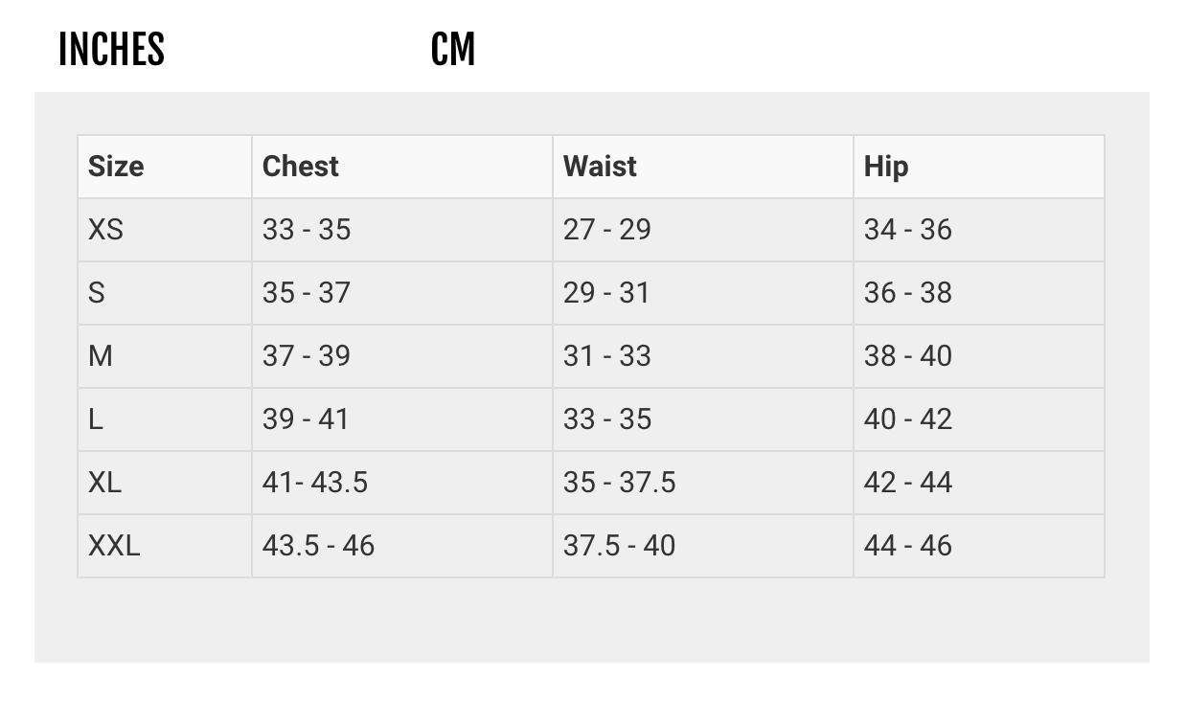Click the XXL hip value 44 - 46
Screen dimensions: 1186x701
click(x=907, y=546)
